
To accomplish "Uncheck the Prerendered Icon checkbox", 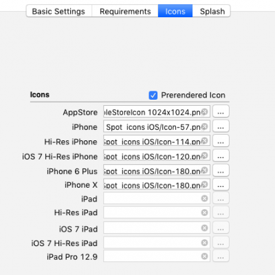I will pyautogui.click(x=153, y=95).
